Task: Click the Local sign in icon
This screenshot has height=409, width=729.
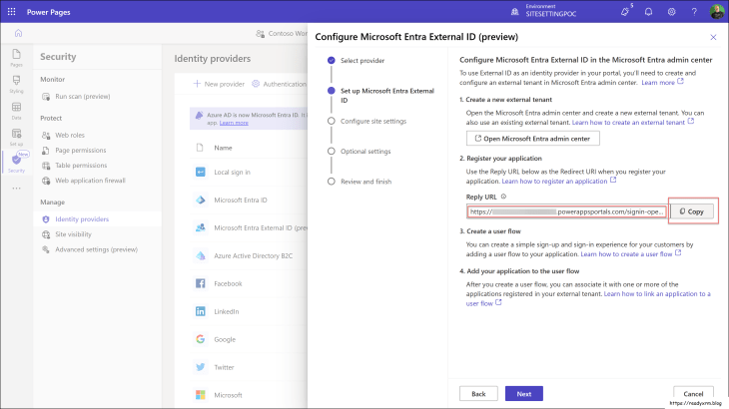Action: pyautogui.click(x=201, y=172)
